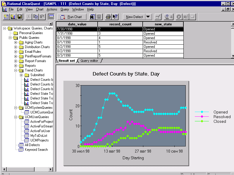Click the green Closed legend marker
This screenshot has height=175, width=234.
point(202,121)
